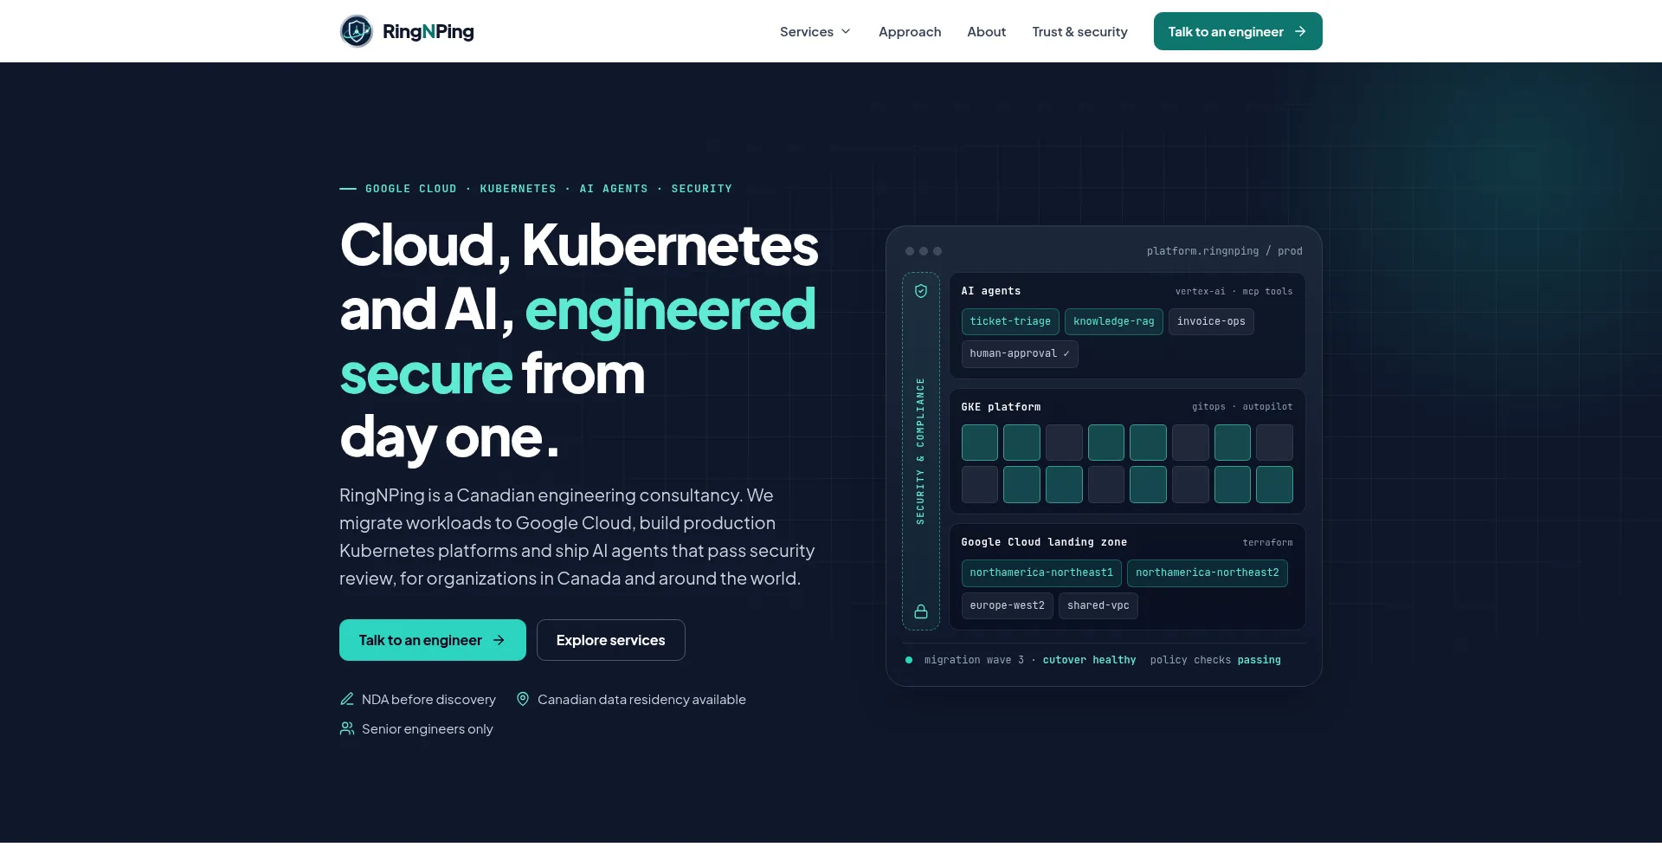Click the 'AI agents' panel title
The width and height of the screenshot is (1662, 860).
coord(991,291)
